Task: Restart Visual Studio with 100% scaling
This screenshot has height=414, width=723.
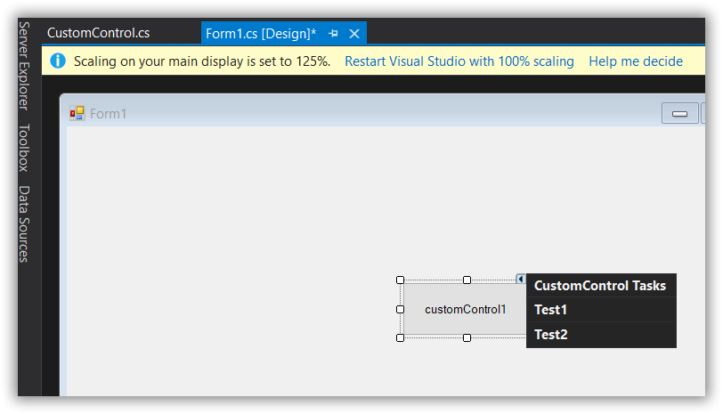Action: coord(459,61)
